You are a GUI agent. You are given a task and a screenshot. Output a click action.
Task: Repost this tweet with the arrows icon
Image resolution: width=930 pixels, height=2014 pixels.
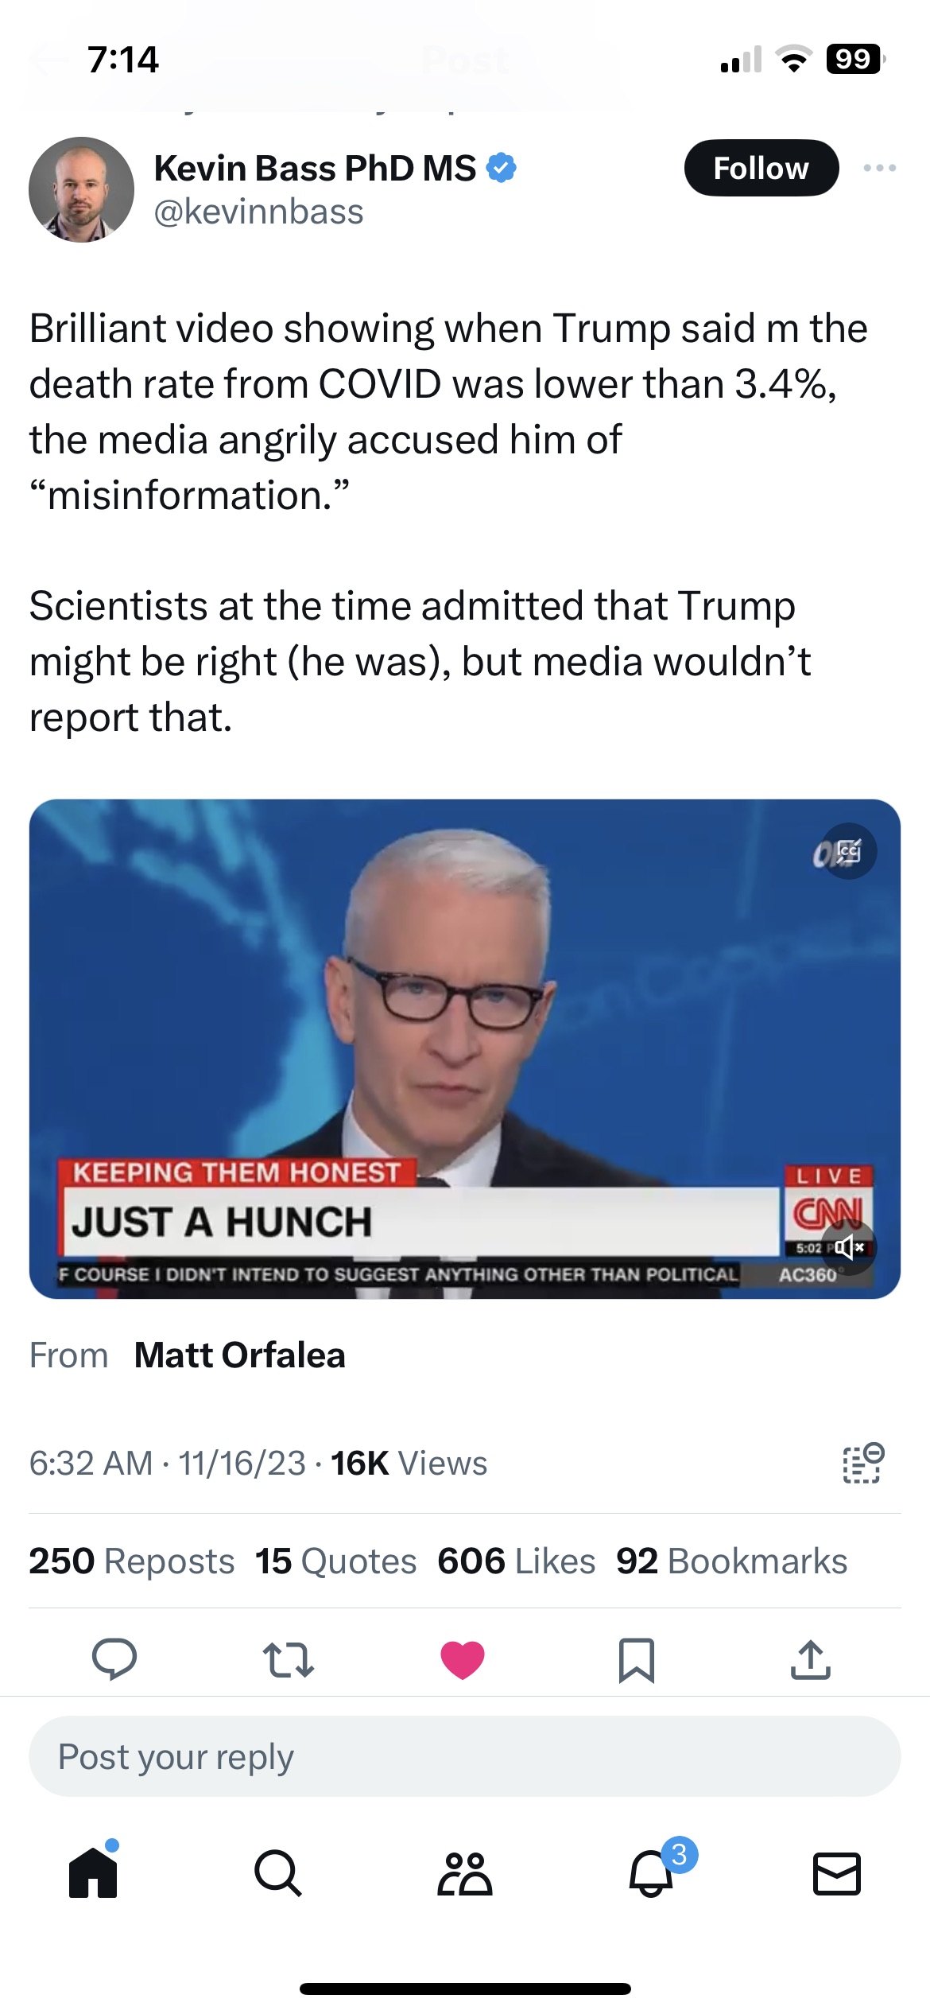pos(288,1659)
